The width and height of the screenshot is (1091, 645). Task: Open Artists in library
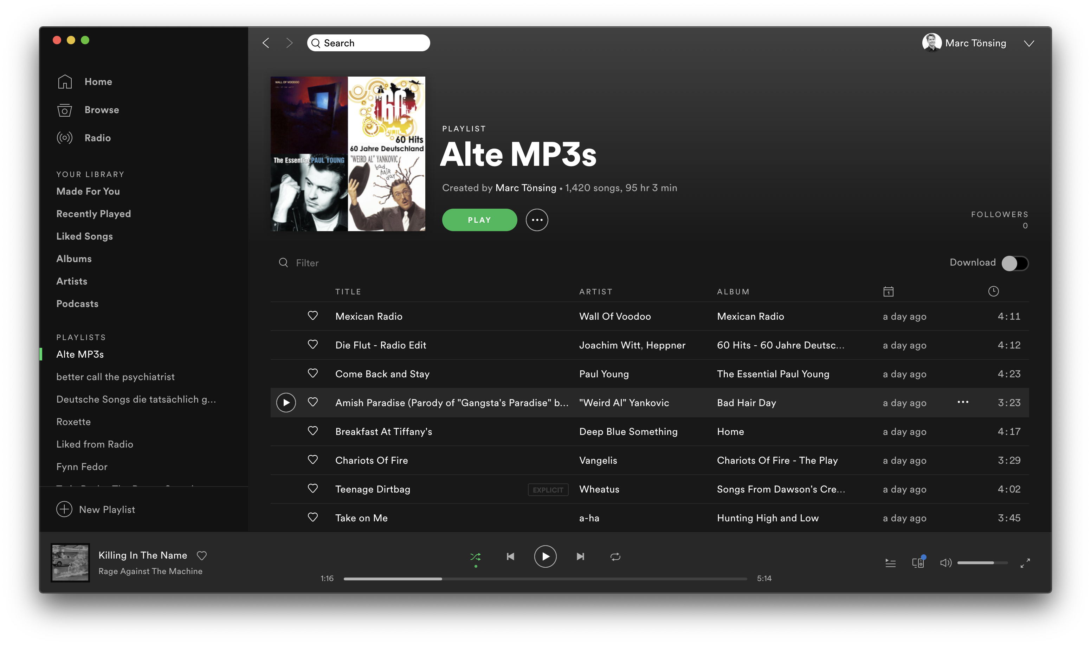(x=72, y=281)
